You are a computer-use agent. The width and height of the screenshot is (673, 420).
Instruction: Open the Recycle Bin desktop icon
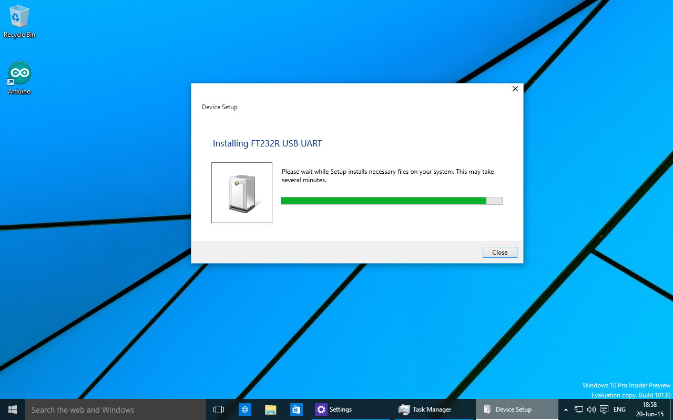click(x=19, y=22)
